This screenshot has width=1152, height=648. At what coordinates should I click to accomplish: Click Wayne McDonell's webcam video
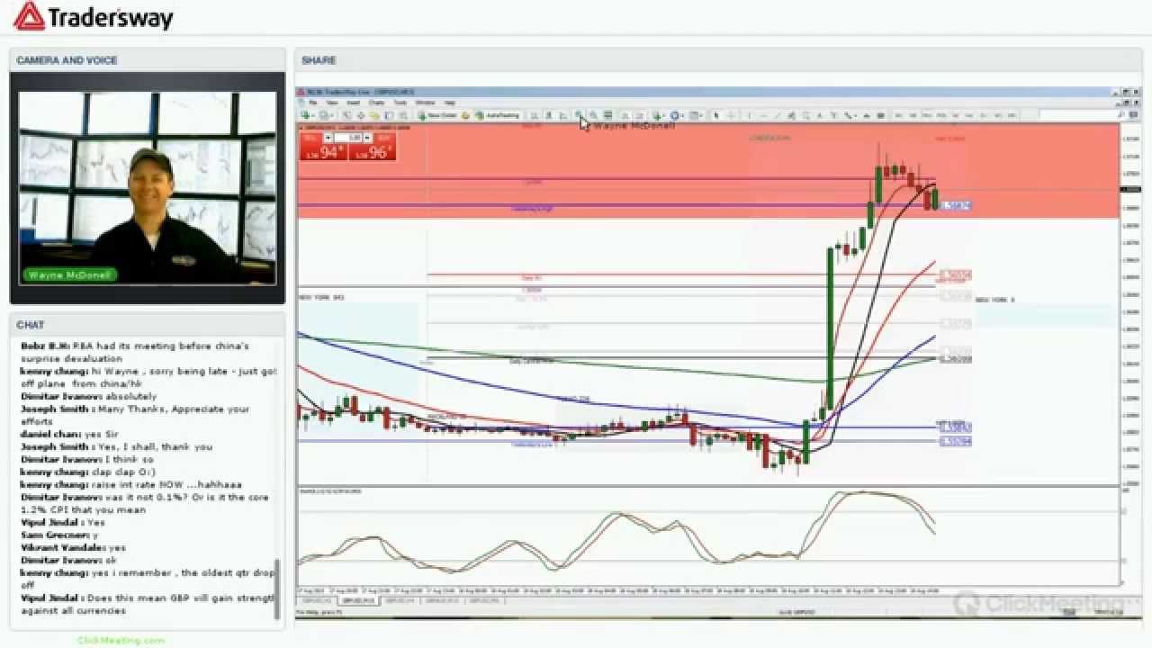pos(148,188)
